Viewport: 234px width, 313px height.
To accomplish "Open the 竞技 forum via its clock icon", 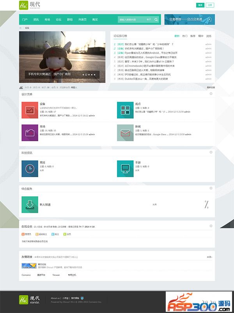I will tap(30, 169).
